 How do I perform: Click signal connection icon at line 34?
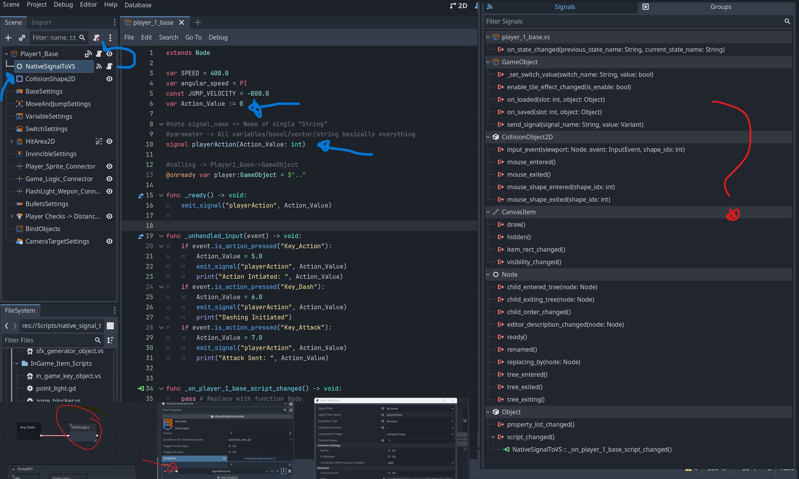click(x=141, y=389)
